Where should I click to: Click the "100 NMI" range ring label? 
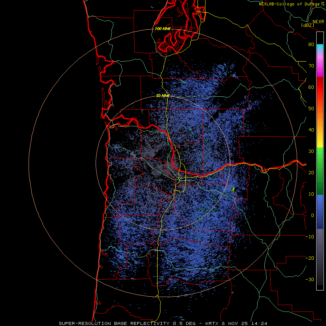pyautogui.click(x=163, y=29)
